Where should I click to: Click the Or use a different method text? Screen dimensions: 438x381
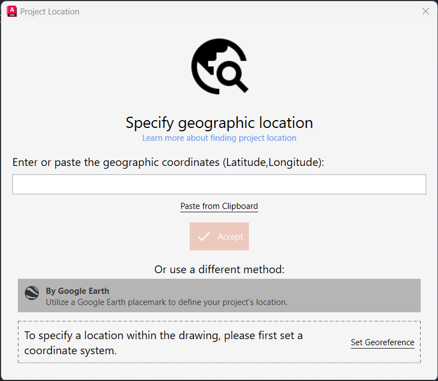pos(219,270)
